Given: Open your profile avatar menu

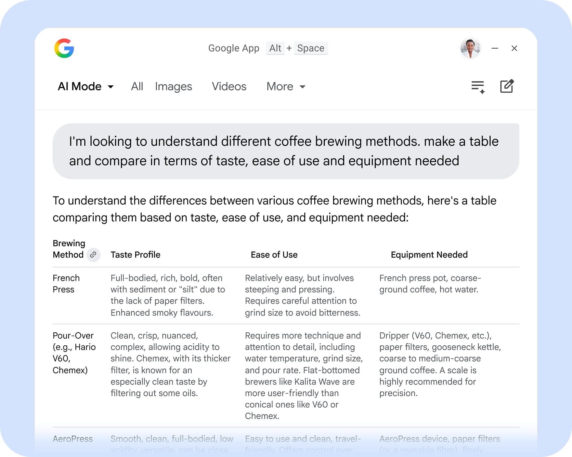Looking at the screenshot, I should (x=470, y=48).
